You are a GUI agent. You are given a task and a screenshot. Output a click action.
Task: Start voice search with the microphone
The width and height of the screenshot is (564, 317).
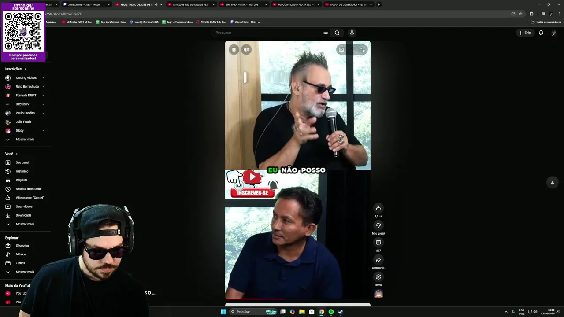pos(352,33)
